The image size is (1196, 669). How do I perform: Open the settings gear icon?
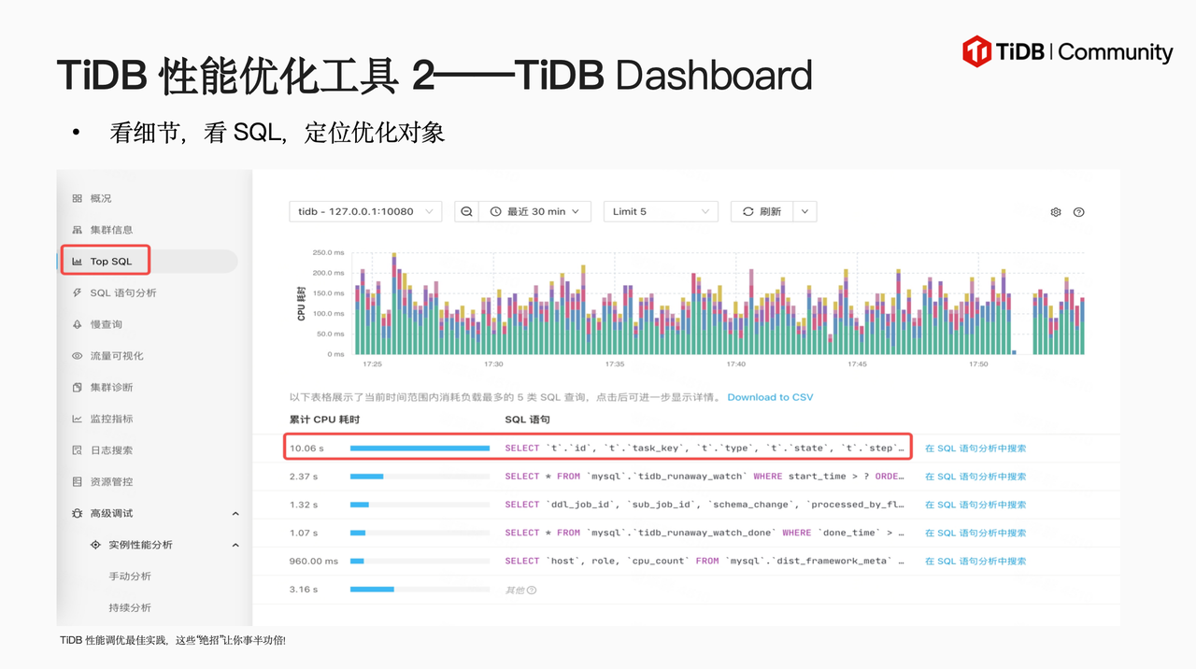1056,212
